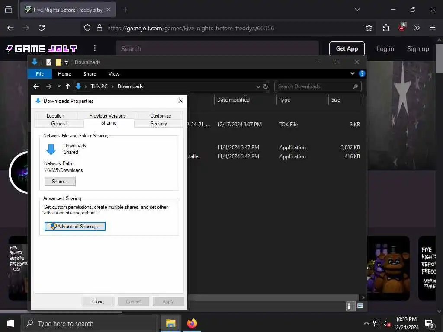Switch Explorer to large icons view
Viewport: 443px width, 332px height.
(x=360, y=306)
